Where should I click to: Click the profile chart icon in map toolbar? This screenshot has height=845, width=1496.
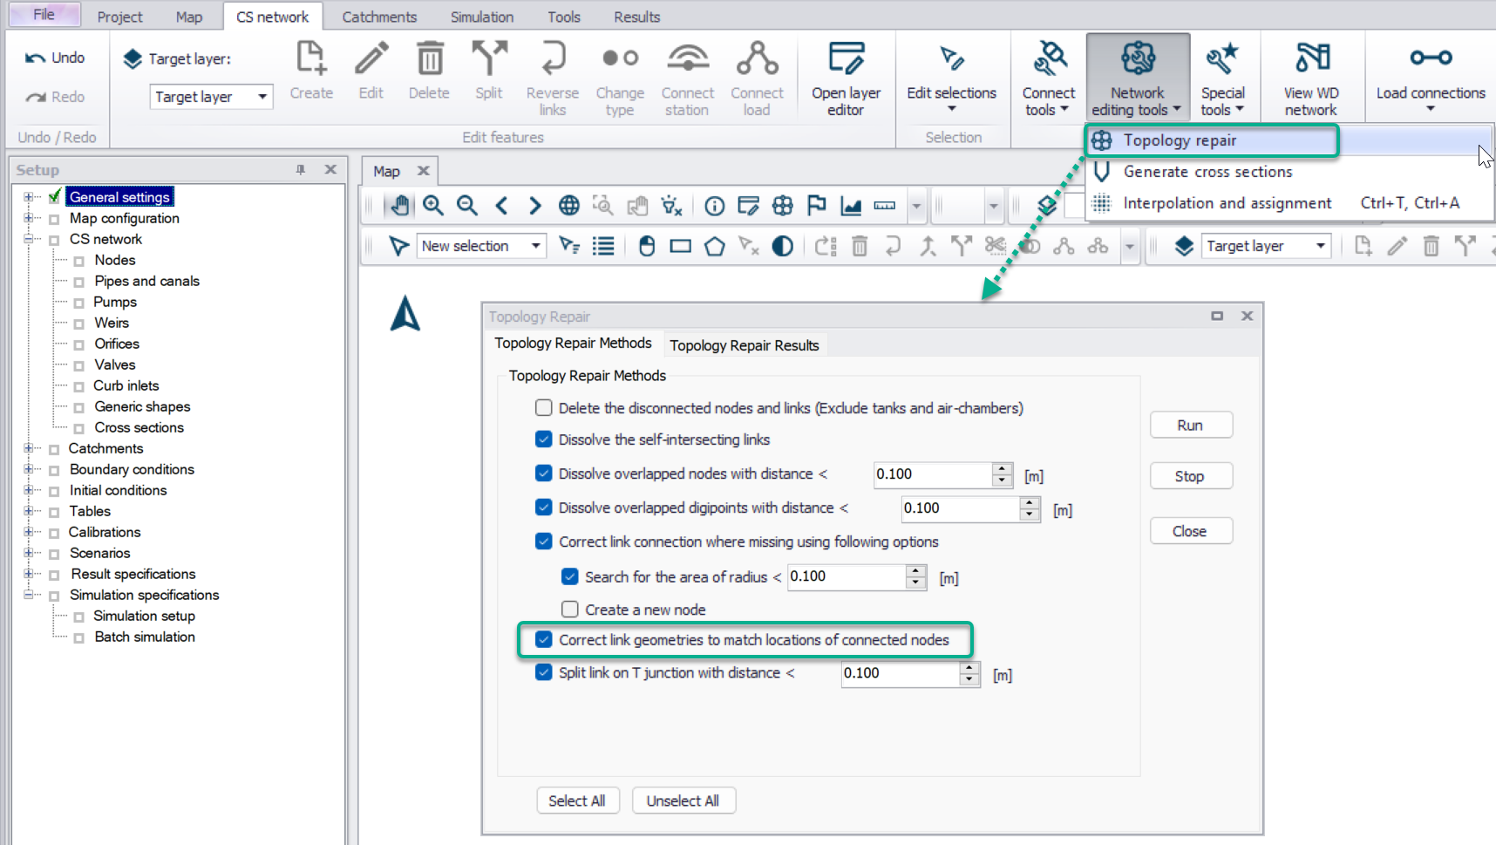(850, 206)
